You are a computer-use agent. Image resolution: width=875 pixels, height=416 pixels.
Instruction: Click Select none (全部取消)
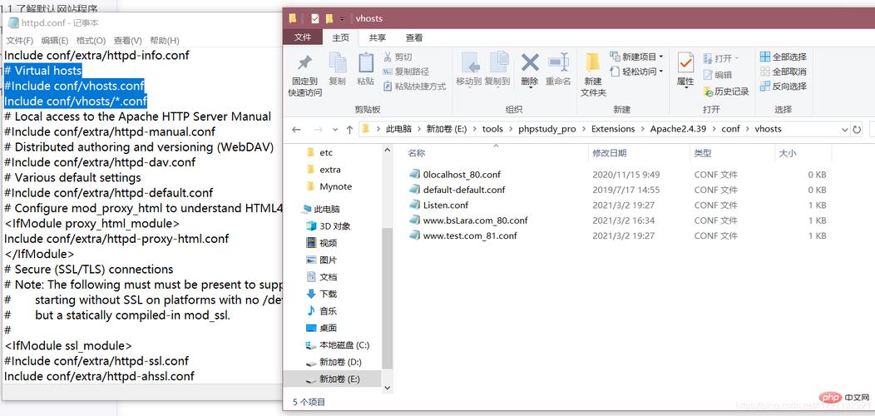click(784, 72)
